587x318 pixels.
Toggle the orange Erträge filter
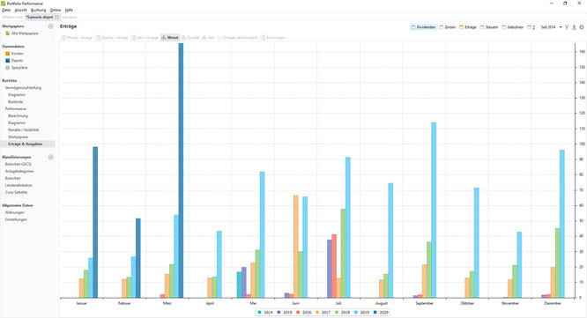pos(468,27)
